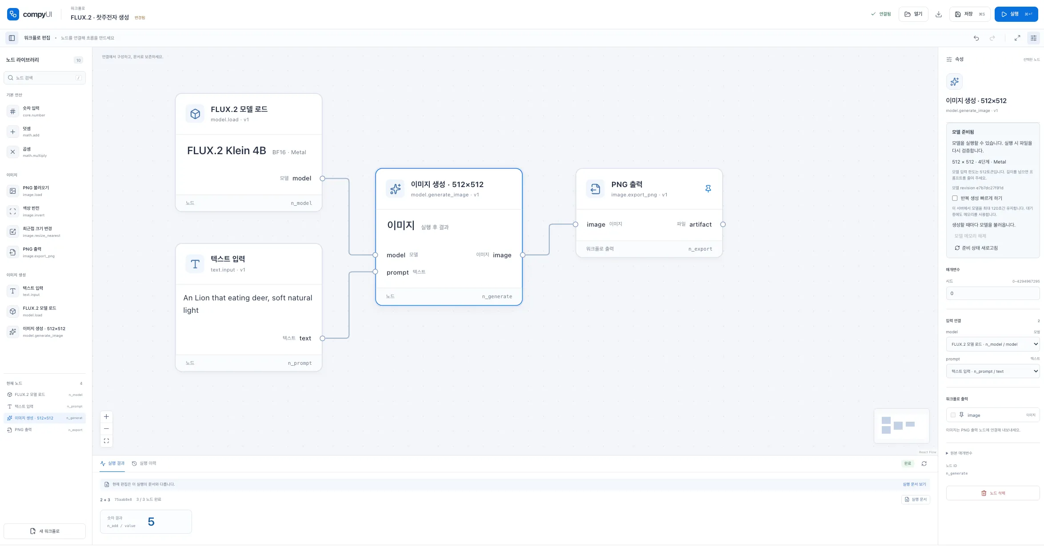
Task: Click the download workflow icon
Action: click(x=939, y=14)
